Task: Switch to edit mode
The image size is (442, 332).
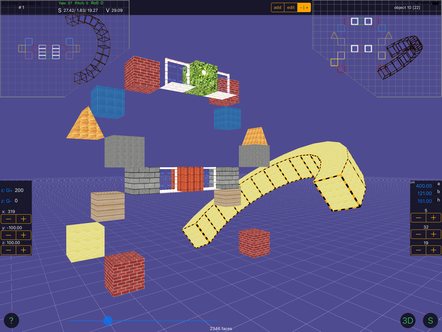Action: pyautogui.click(x=291, y=8)
